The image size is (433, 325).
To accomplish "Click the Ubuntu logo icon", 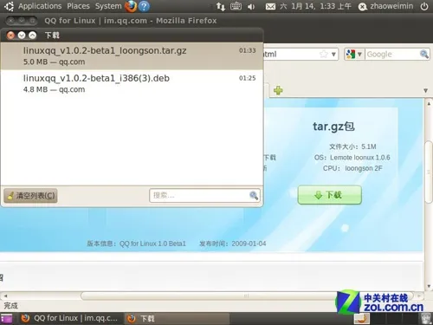I will pyautogui.click(x=9, y=6).
